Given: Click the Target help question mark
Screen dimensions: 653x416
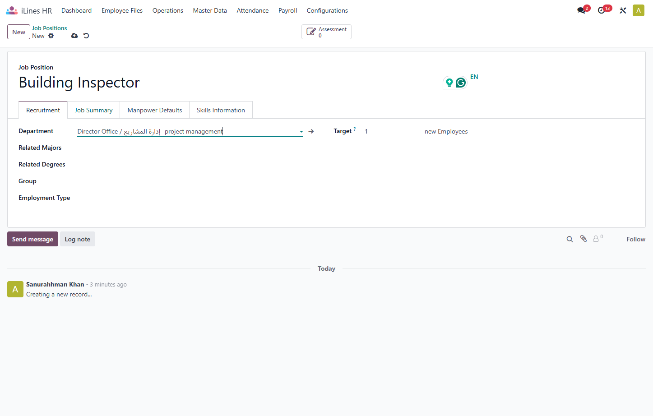Looking at the screenshot, I should tap(355, 129).
